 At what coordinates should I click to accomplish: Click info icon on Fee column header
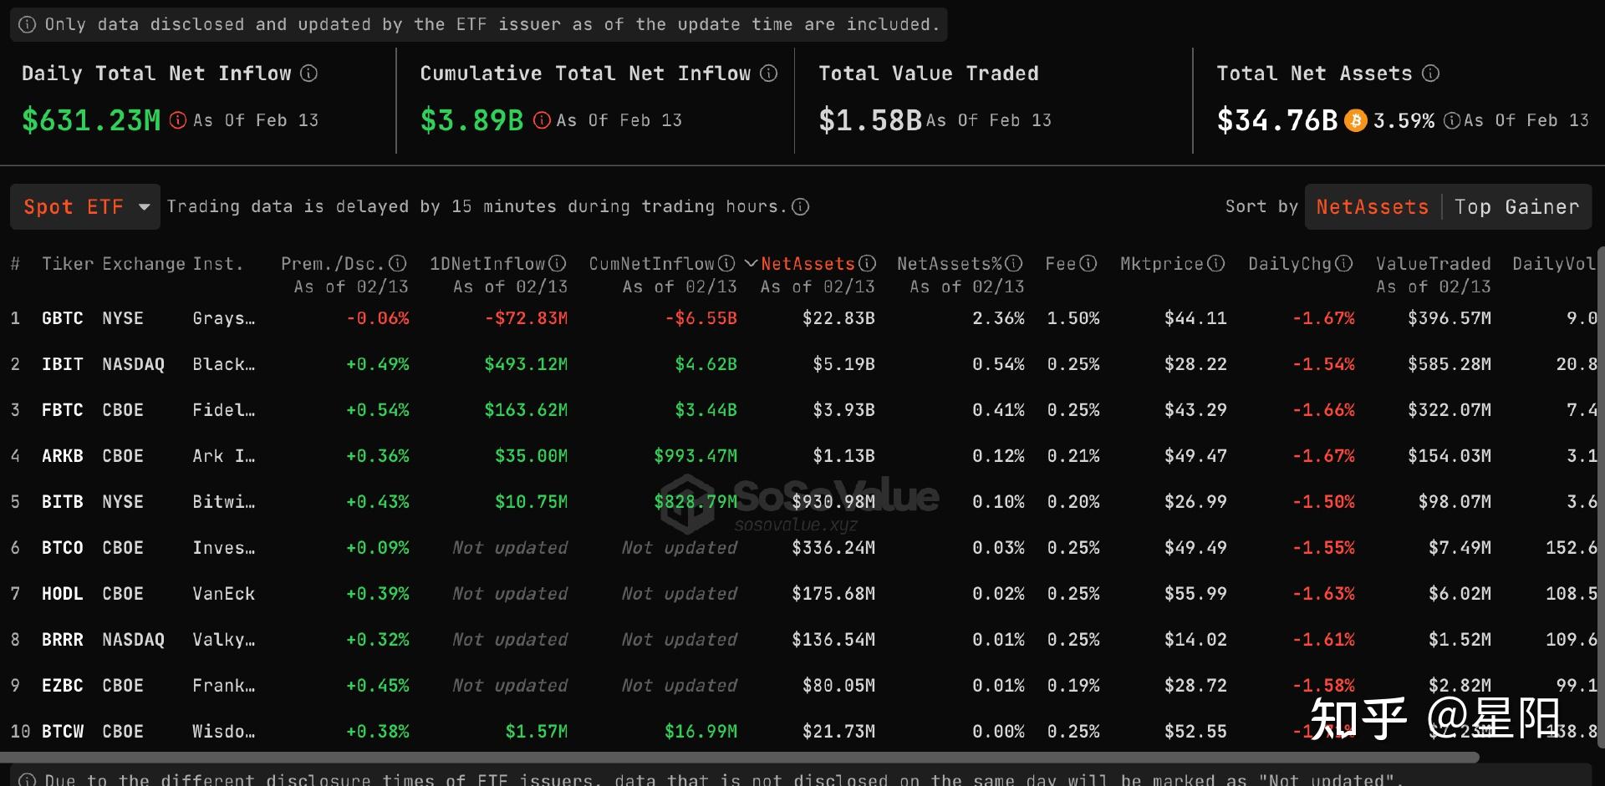pos(1088,264)
